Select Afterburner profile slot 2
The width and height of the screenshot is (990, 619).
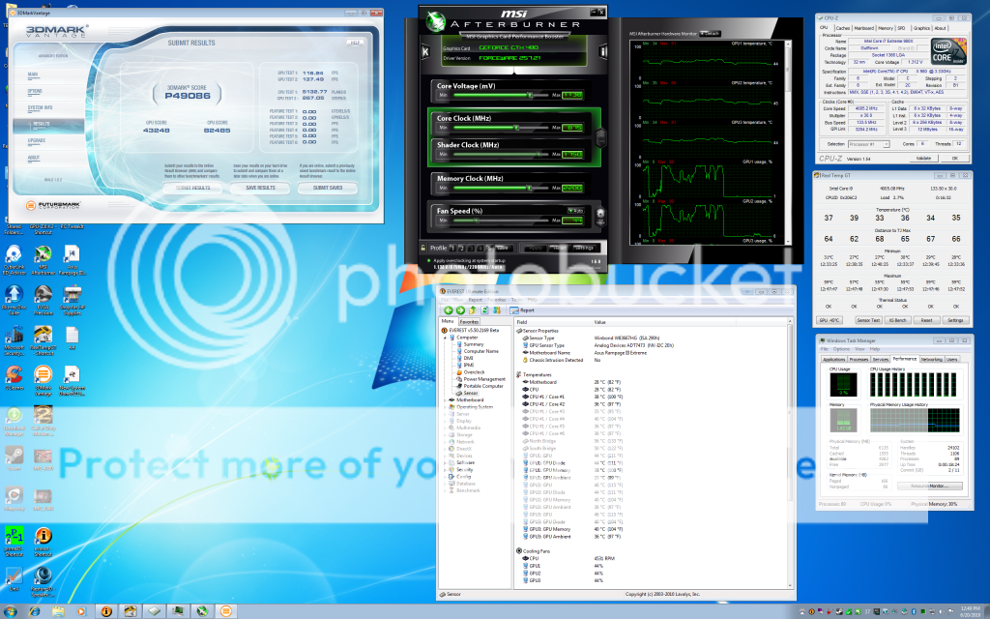coord(461,249)
